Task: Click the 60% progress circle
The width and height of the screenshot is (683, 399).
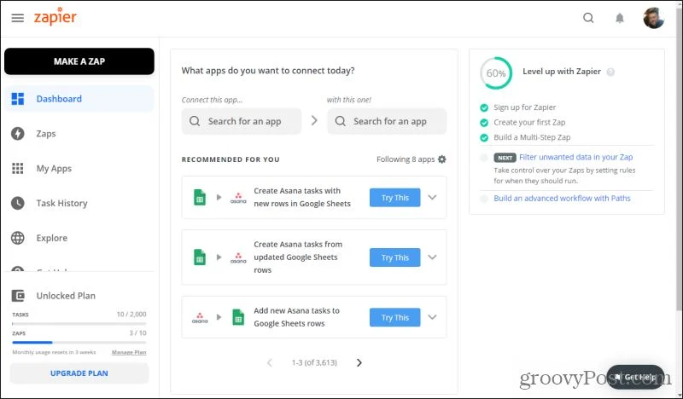Action: 496,73
